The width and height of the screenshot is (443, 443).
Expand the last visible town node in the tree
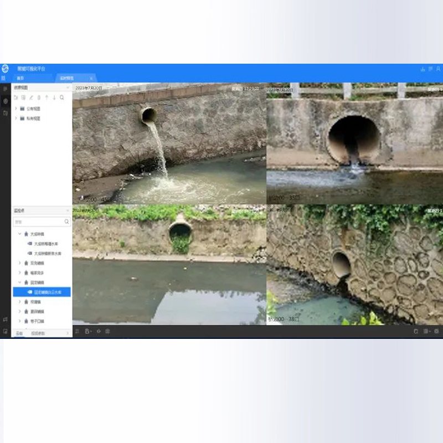[x=19, y=321]
